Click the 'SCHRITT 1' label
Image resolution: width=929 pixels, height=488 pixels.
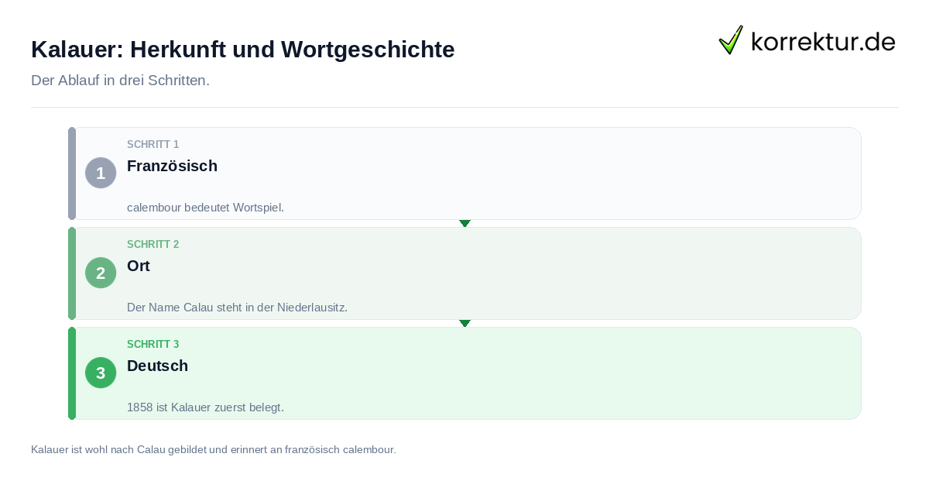(x=153, y=145)
